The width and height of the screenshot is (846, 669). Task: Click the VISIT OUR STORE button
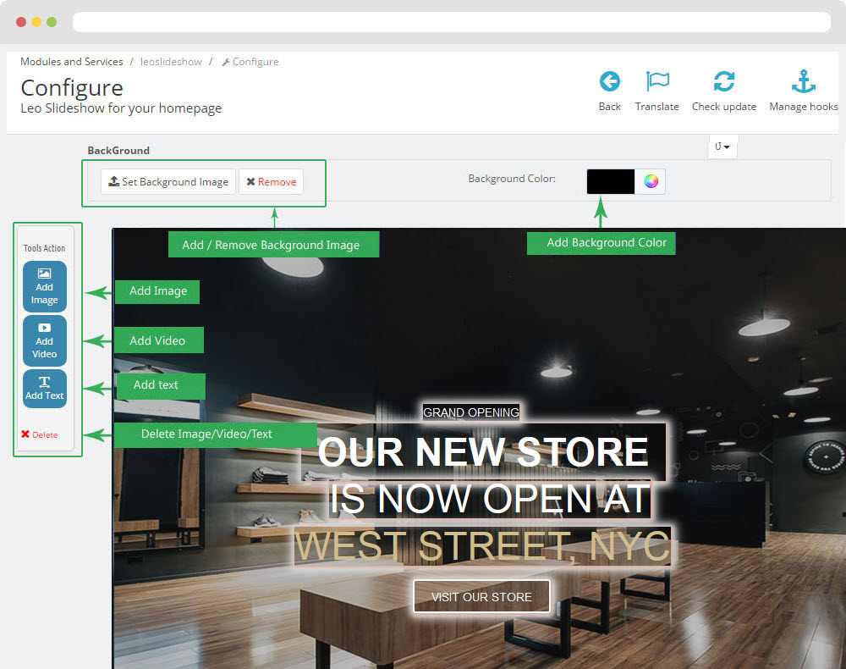point(481,597)
